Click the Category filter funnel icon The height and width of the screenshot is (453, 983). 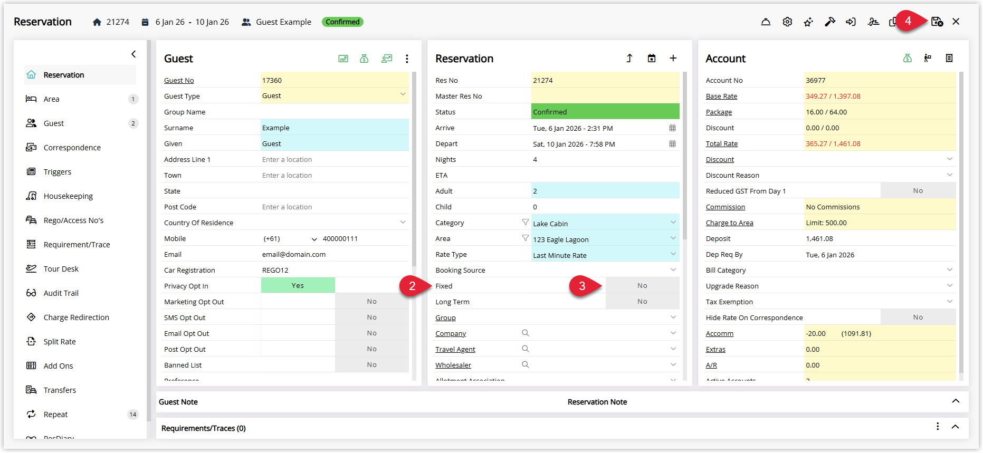(525, 223)
